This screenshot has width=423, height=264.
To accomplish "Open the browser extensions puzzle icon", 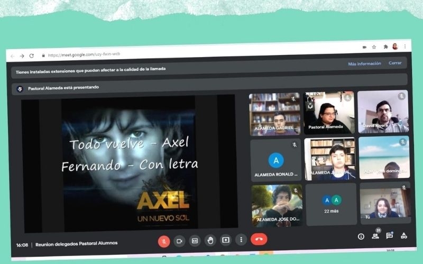I will click(385, 46).
